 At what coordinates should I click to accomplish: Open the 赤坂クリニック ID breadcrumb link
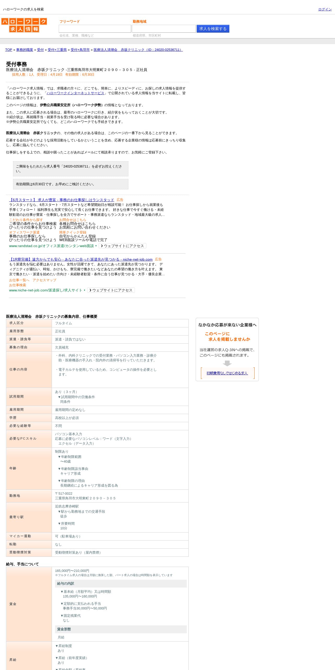pyautogui.click(x=138, y=50)
